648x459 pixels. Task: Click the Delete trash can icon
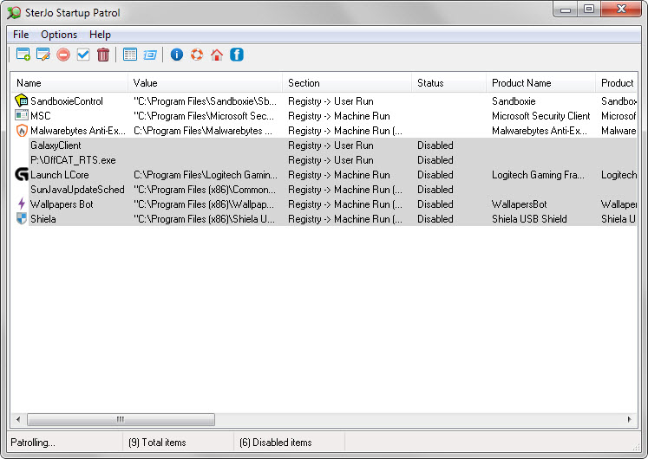tap(103, 55)
